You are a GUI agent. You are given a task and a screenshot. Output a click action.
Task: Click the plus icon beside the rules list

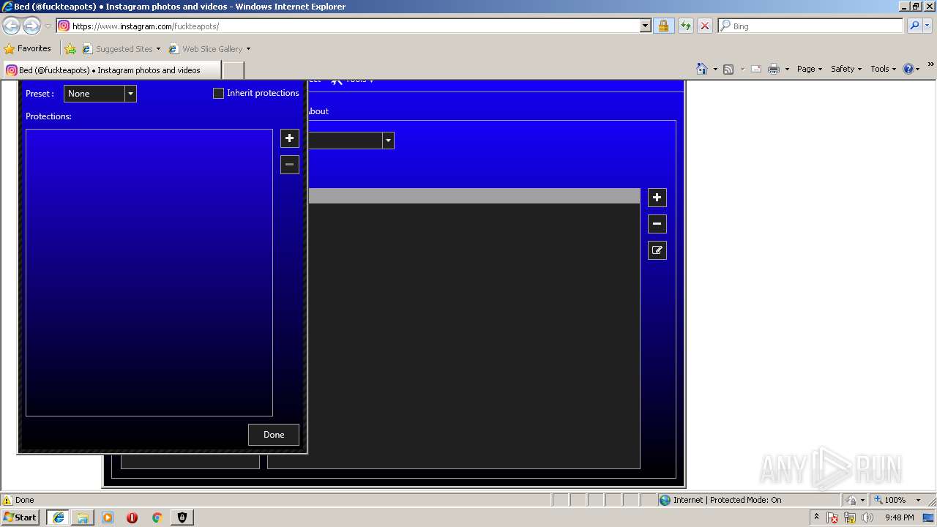point(657,198)
